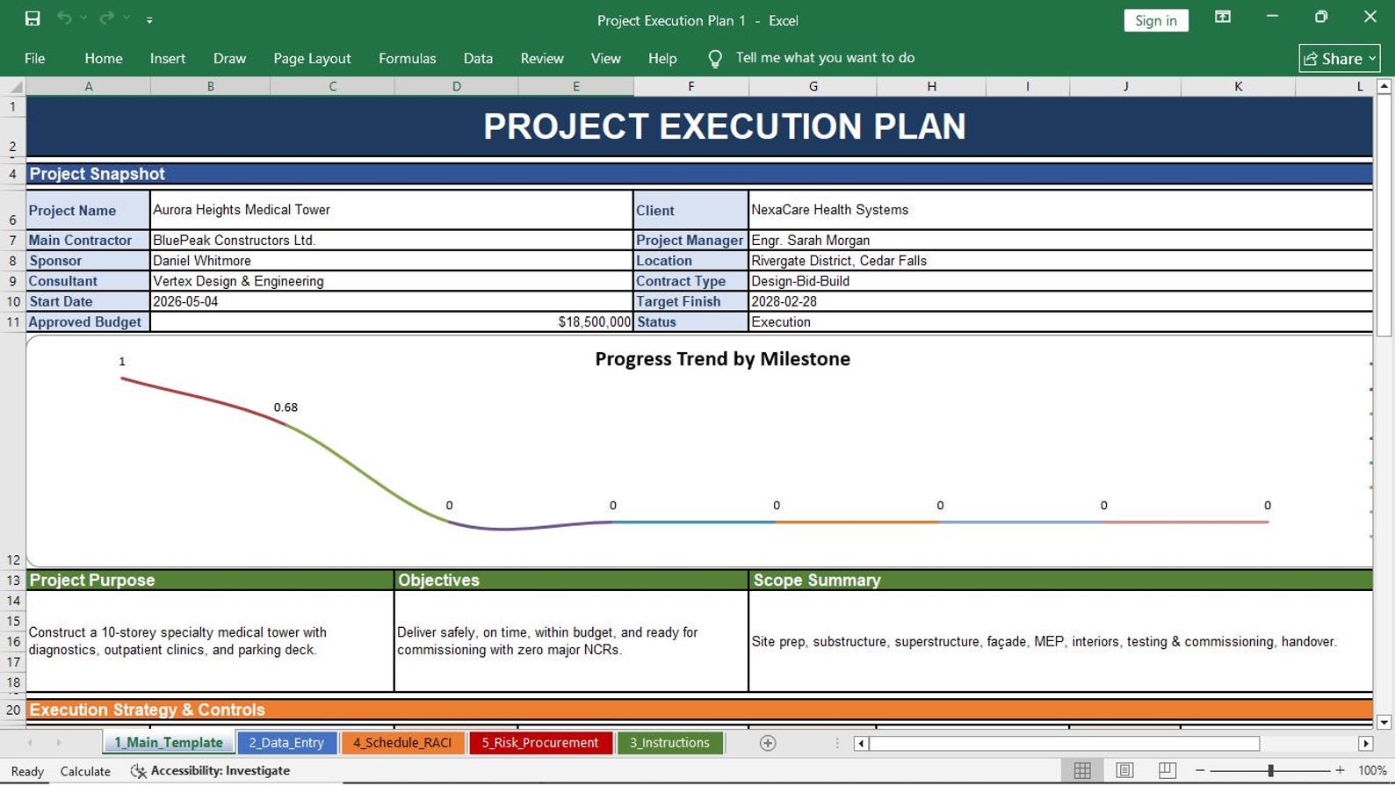Switch to Page Break Preview icon
Image resolution: width=1395 pixels, height=786 pixels.
[1167, 770]
